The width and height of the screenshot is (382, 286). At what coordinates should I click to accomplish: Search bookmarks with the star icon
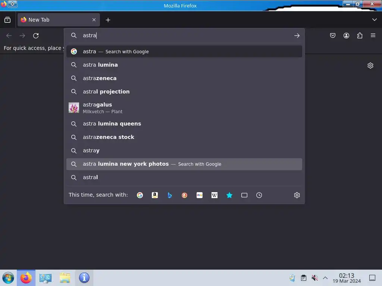pos(229,195)
